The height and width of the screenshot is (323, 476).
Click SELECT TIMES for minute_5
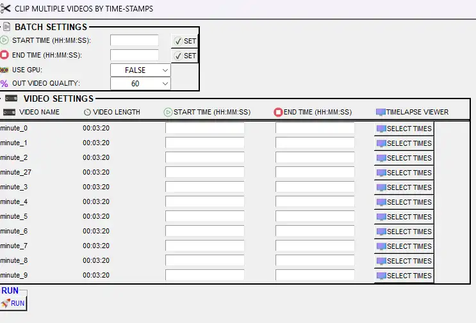(404, 217)
